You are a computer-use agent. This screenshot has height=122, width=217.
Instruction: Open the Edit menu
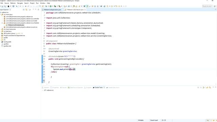click(x=2, y=3)
